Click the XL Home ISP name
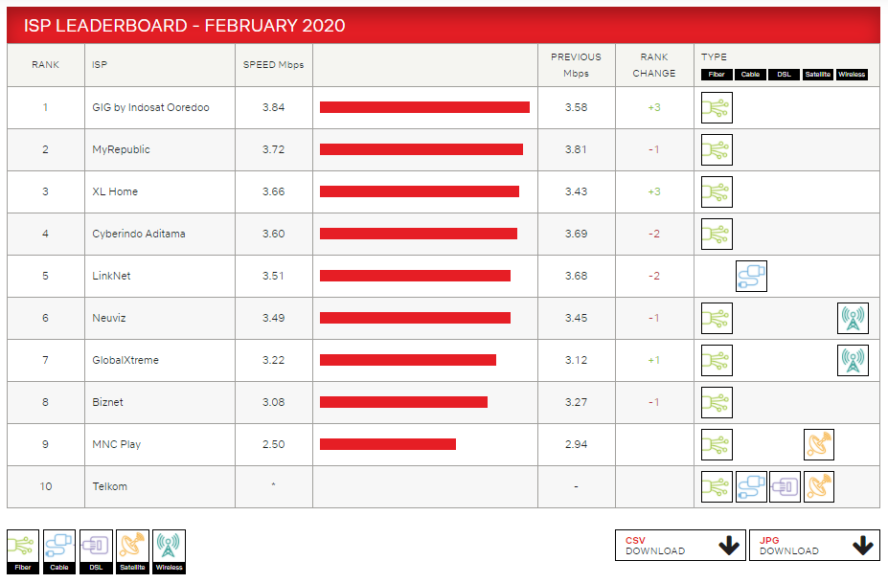This screenshot has width=888, height=583. [115, 191]
